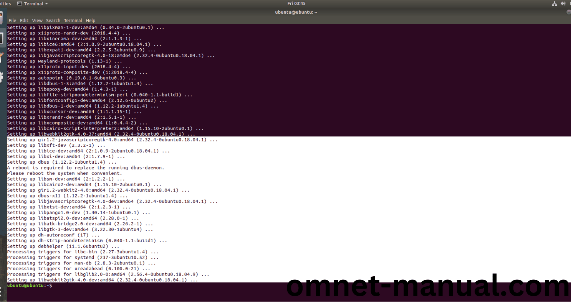The height and width of the screenshot is (302, 571).
Task: Open the Help menu
Action: click(x=91, y=21)
